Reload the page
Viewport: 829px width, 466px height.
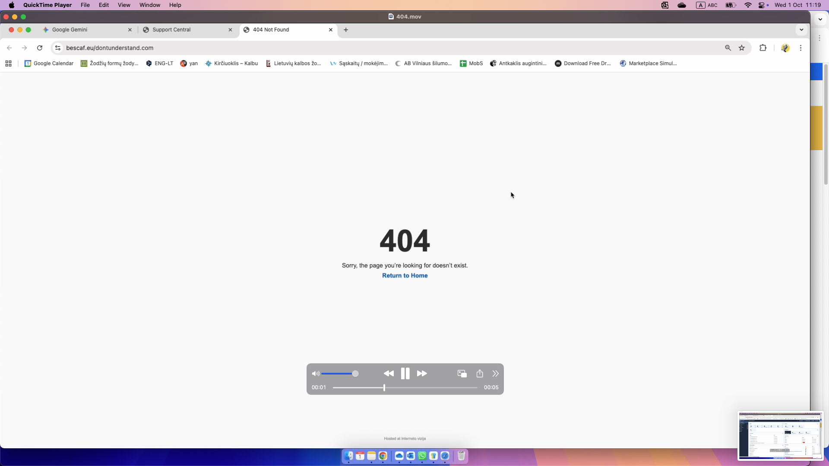[40, 48]
